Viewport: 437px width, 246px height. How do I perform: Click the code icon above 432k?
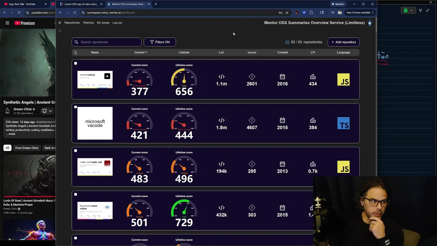point(222,208)
